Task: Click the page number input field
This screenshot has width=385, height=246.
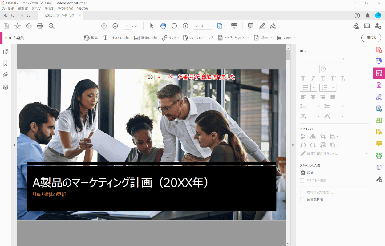Action: point(127,26)
